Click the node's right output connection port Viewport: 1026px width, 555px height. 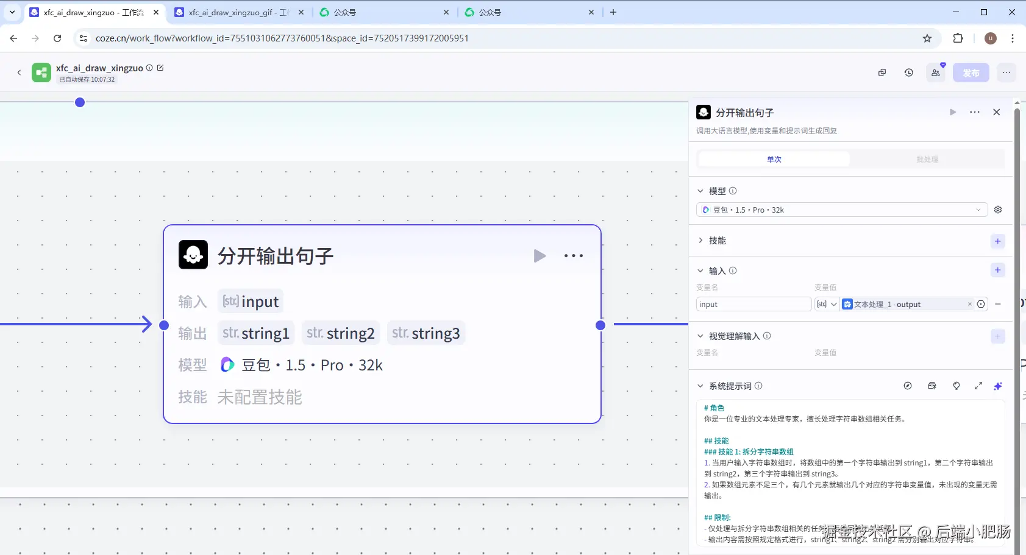pyautogui.click(x=600, y=325)
